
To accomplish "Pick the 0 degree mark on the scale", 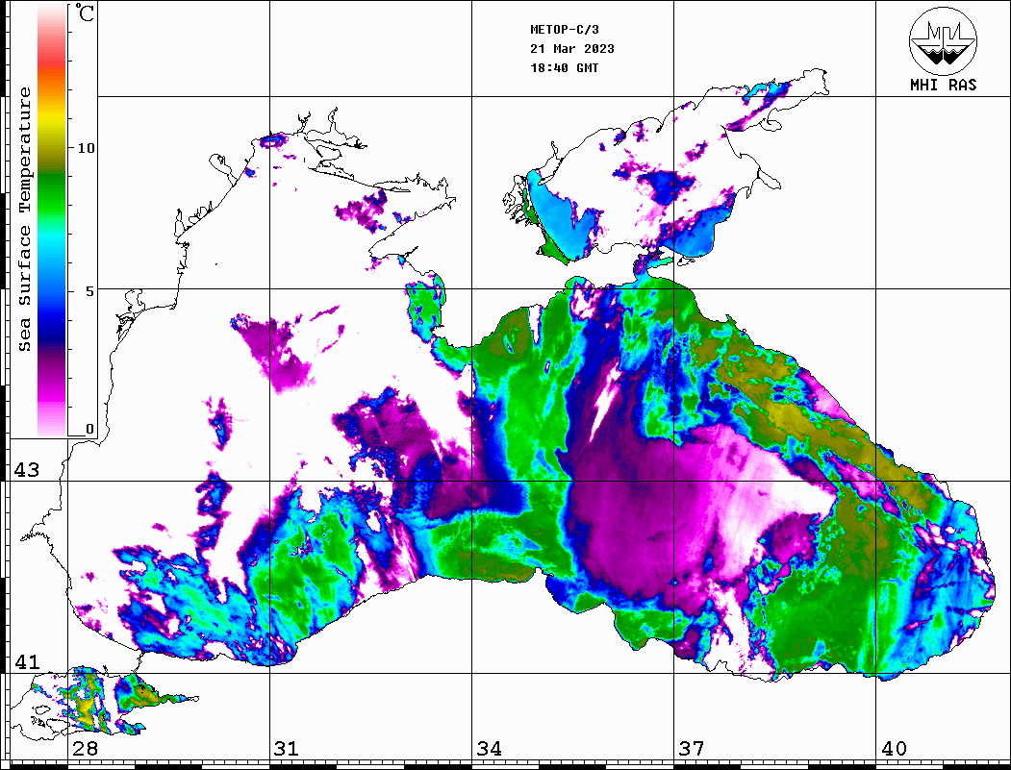I will pos(89,429).
